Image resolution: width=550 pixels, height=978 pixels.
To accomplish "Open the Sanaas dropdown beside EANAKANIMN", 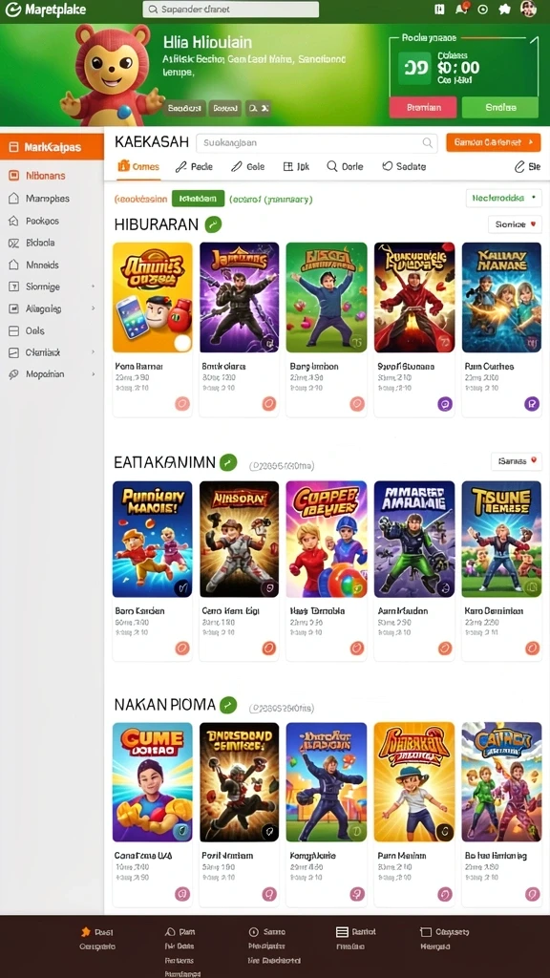I will click(x=517, y=461).
